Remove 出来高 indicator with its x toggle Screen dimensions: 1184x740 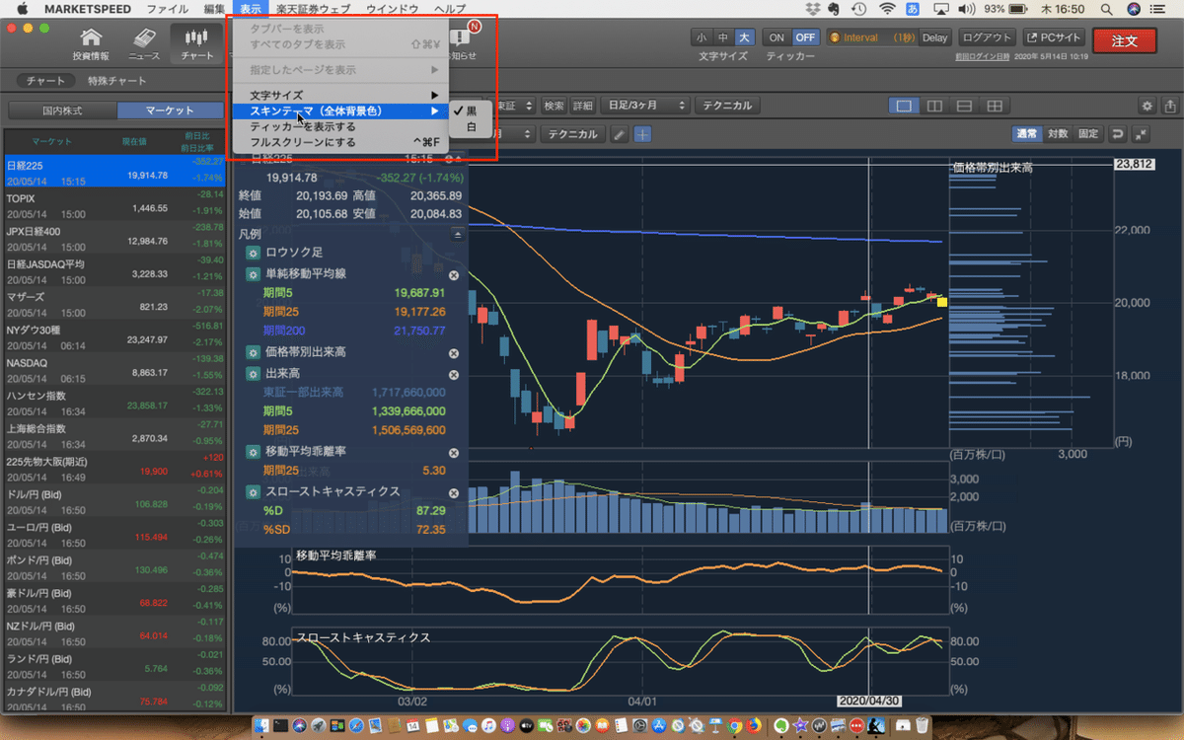pyautogui.click(x=454, y=374)
